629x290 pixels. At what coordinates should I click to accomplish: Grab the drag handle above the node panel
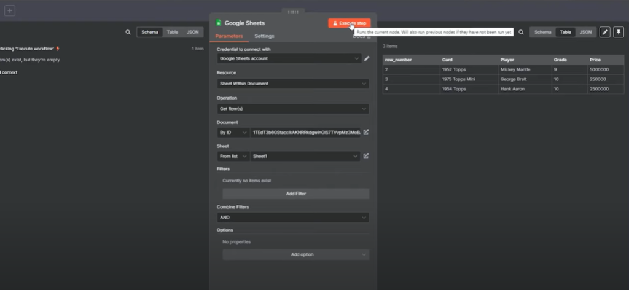(293, 12)
